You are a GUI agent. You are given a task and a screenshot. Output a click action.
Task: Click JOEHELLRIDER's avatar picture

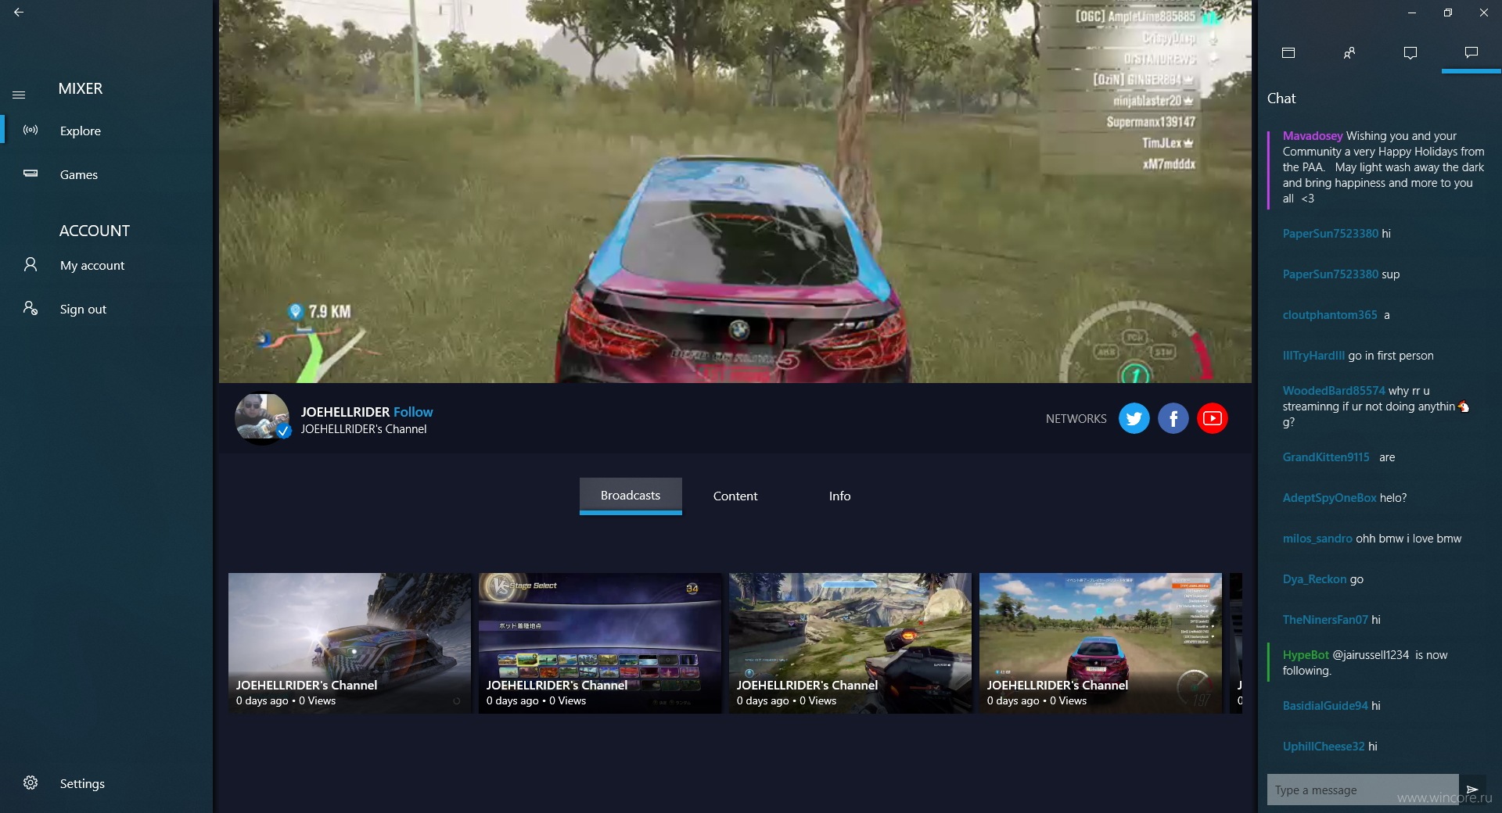tap(262, 418)
